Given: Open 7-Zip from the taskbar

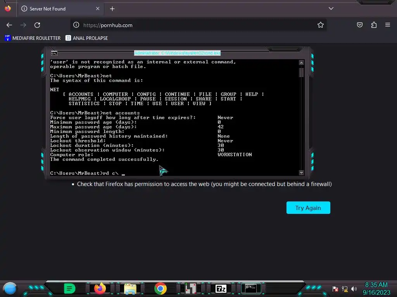Looking at the screenshot, I should pos(221,288).
